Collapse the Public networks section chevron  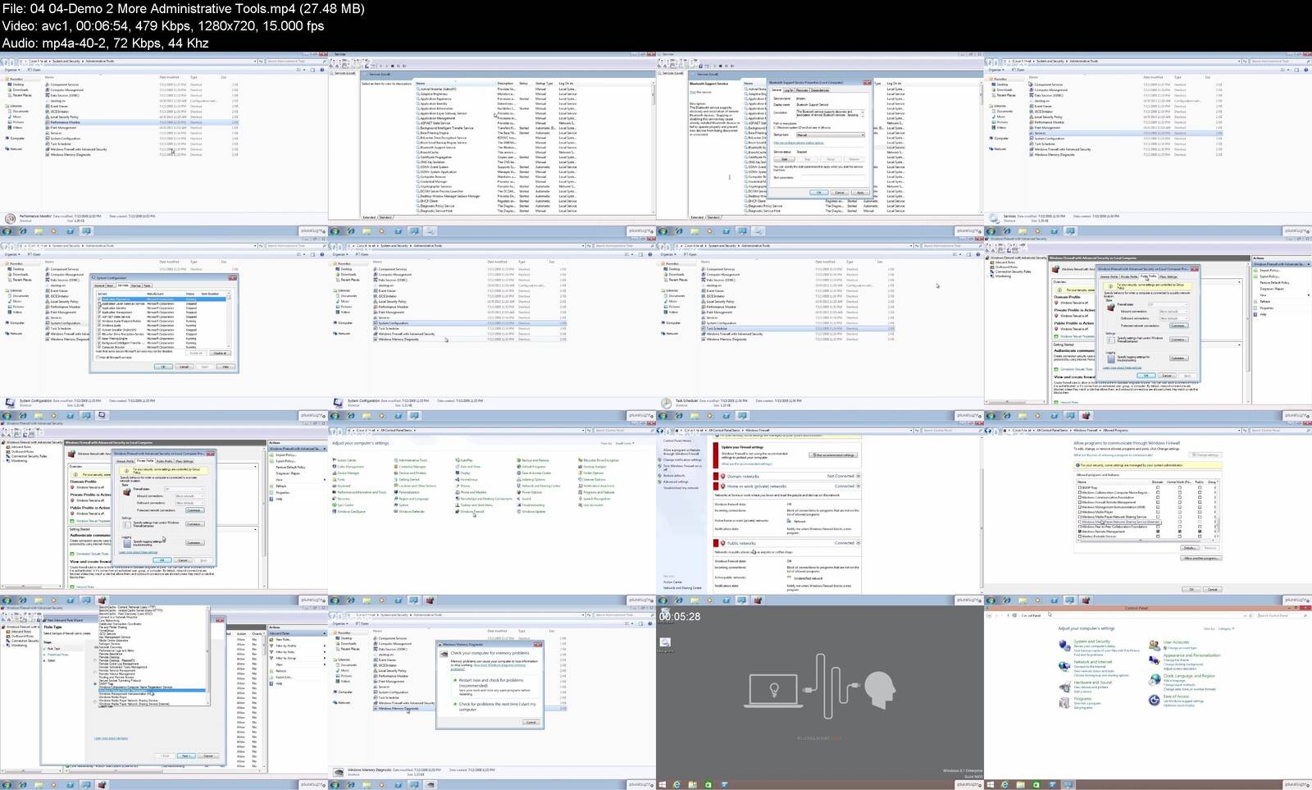[x=858, y=543]
